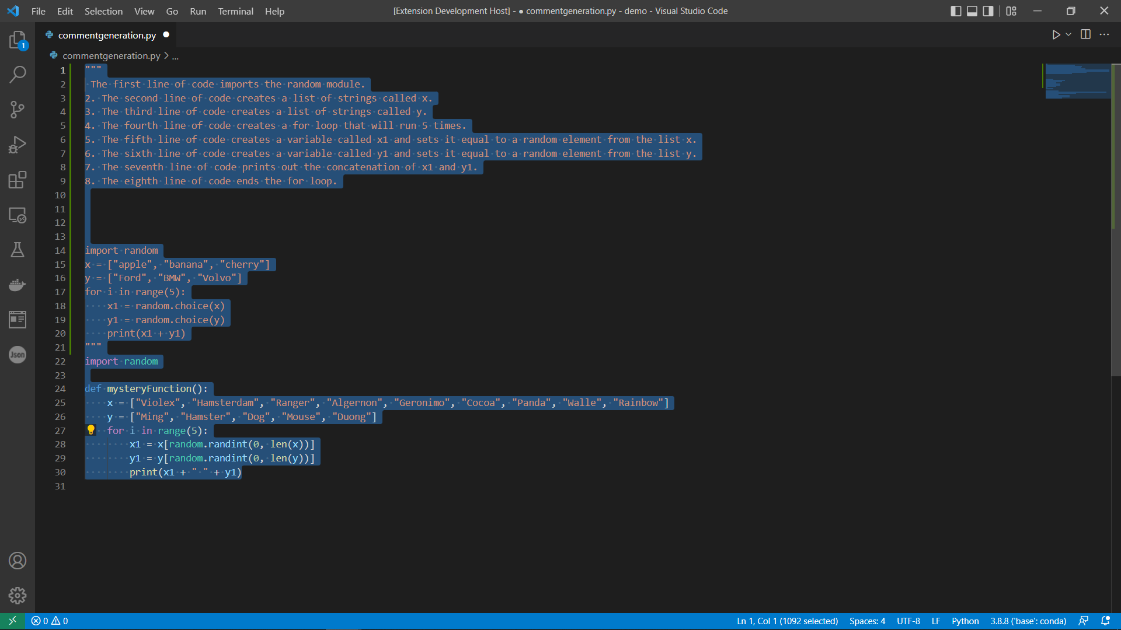Open the Terminal menu
This screenshot has height=630, width=1121.
235,11
